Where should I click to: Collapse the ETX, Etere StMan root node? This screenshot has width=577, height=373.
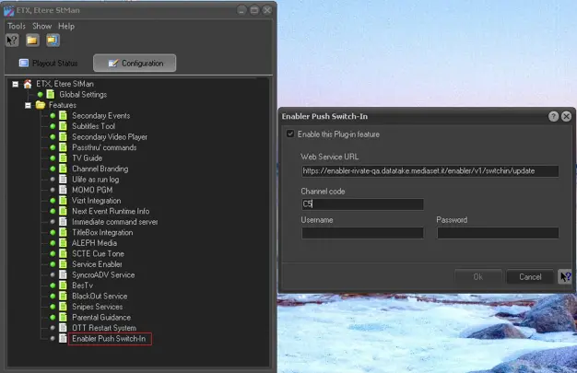click(16, 84)
